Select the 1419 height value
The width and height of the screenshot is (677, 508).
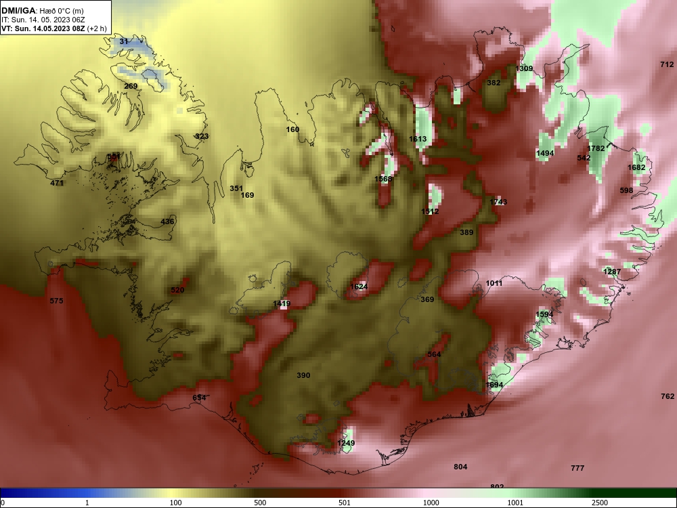[282, 303]
